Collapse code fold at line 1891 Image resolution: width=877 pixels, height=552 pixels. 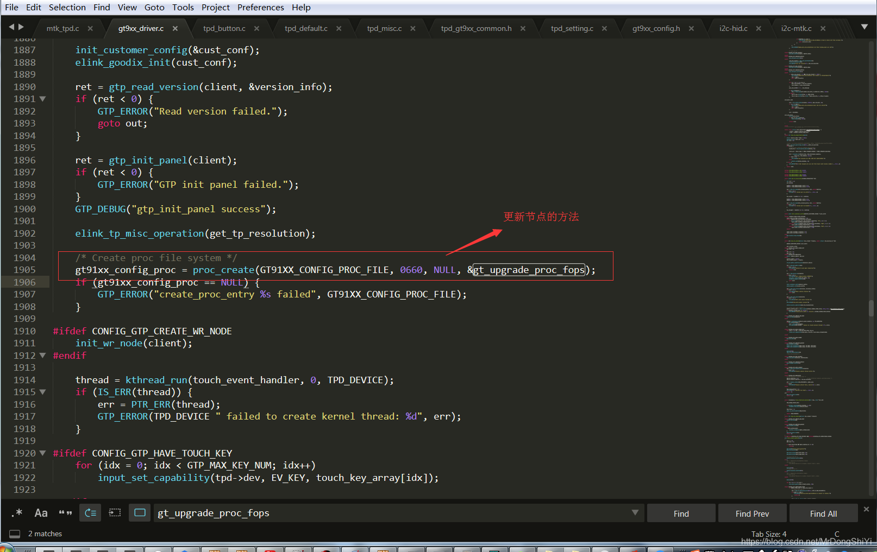pyautogui.click(x=42, y=99)
